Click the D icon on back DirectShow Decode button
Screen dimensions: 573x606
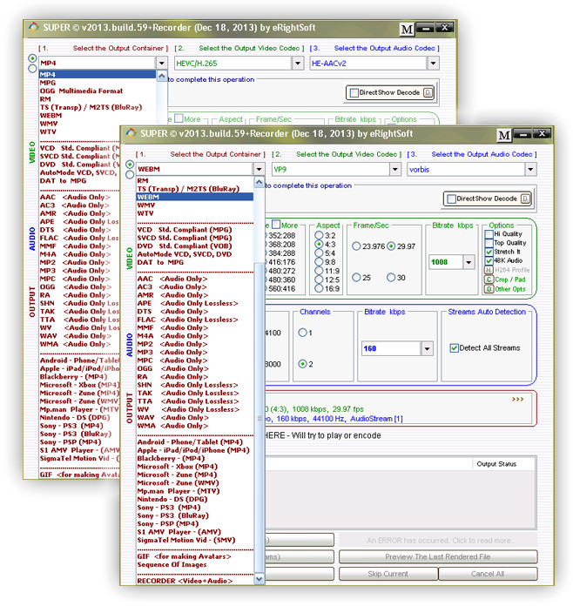(428, 93)
